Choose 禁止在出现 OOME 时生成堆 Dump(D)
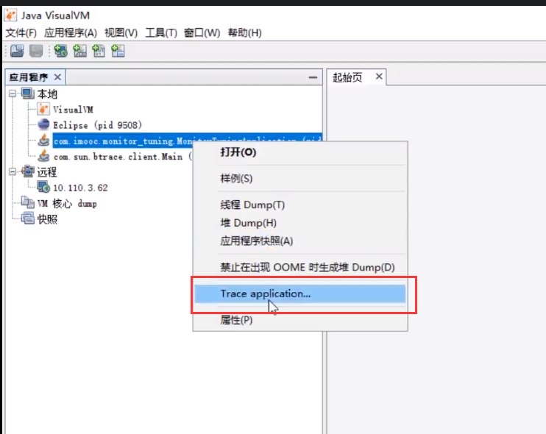546x434 pixels. 300,267
